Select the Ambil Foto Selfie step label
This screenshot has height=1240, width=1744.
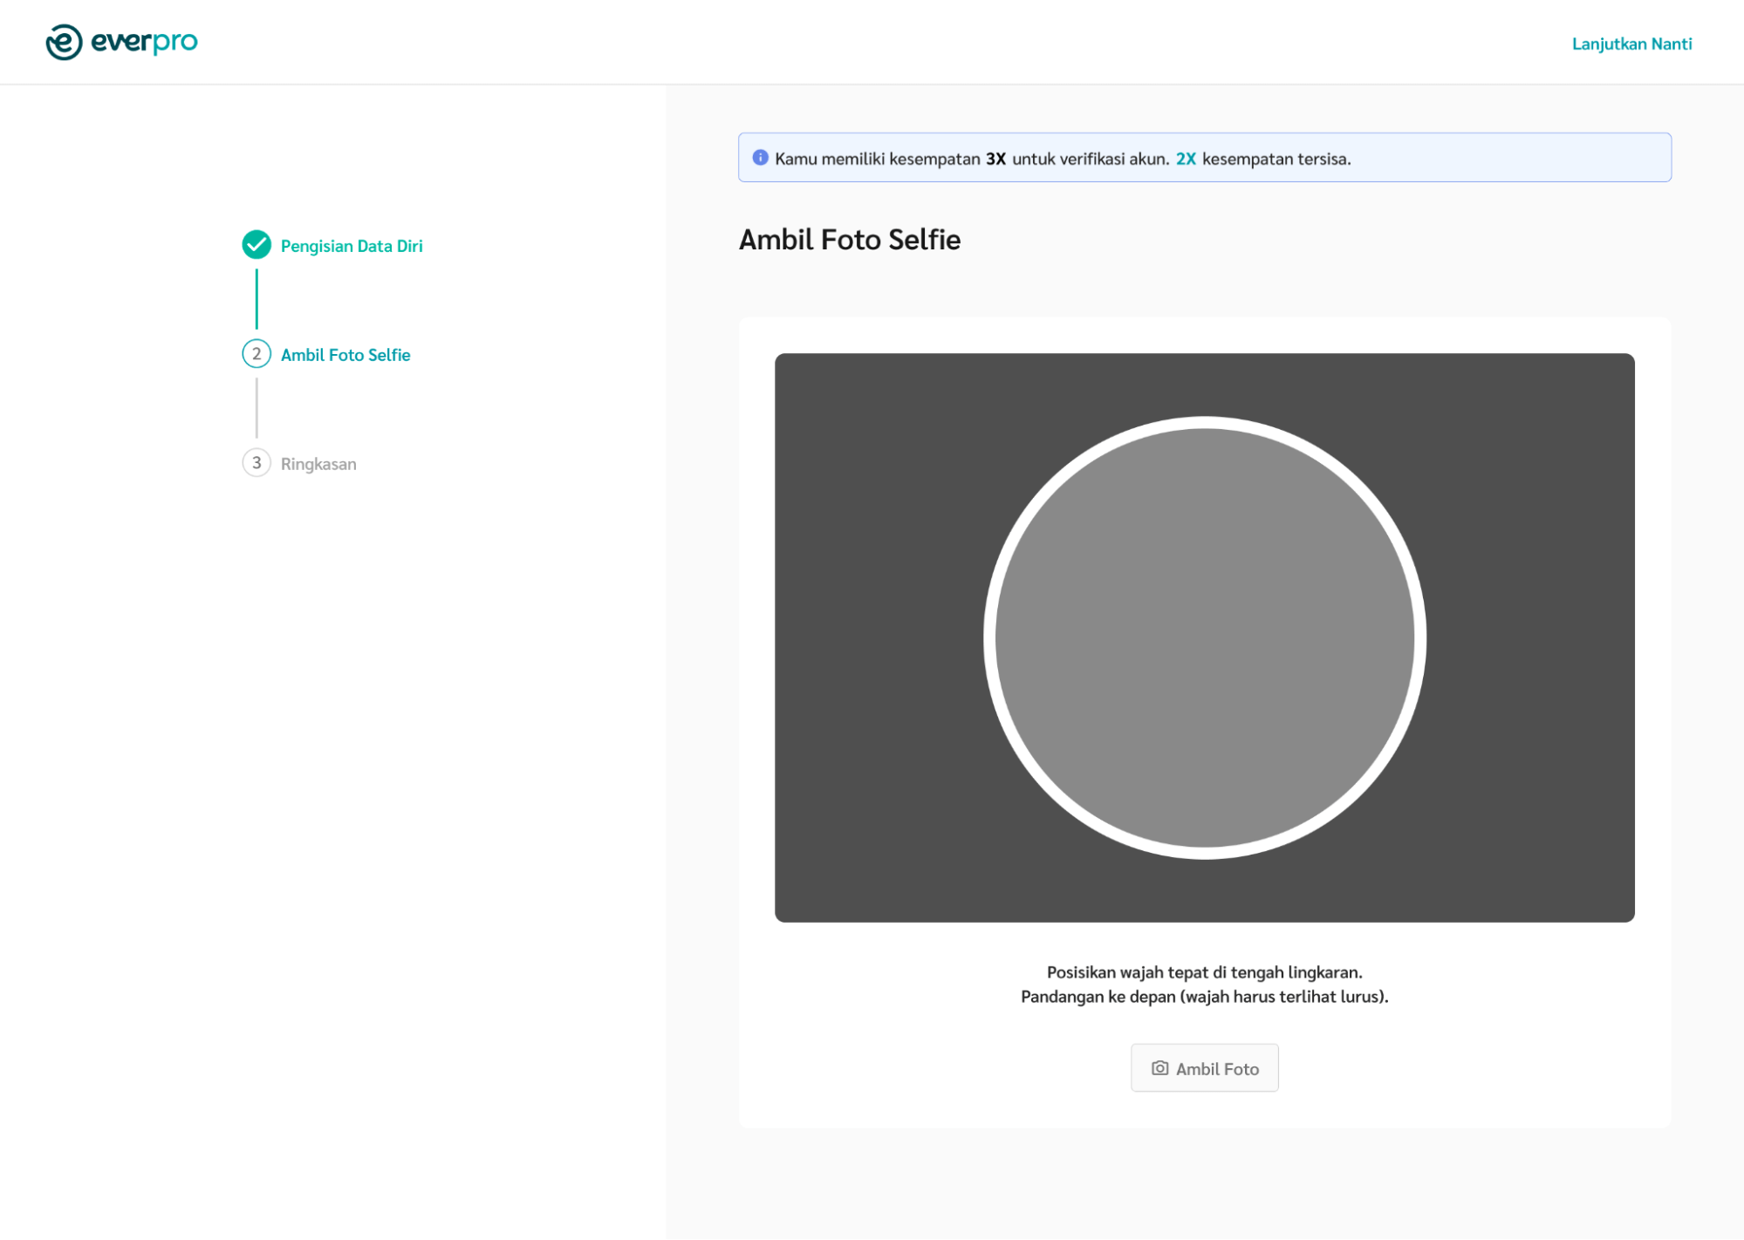(345, 355)
